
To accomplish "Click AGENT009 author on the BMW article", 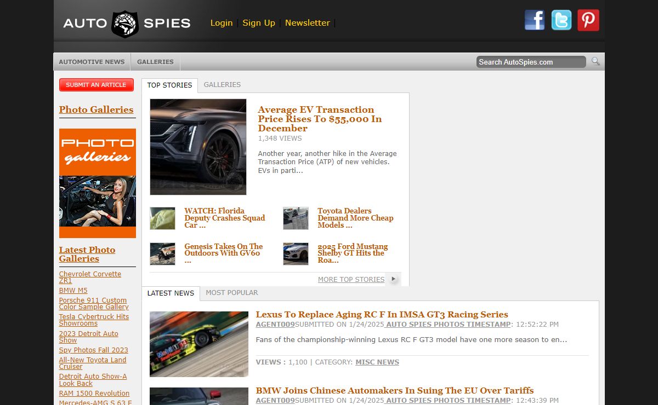I will point(275,401).
